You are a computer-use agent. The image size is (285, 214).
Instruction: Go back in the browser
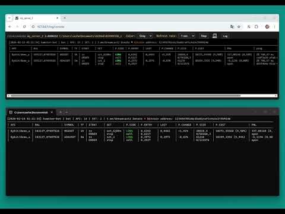pos(9,27)
